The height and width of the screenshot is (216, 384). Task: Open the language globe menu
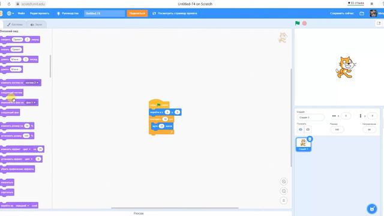click(x=10, y=13)
